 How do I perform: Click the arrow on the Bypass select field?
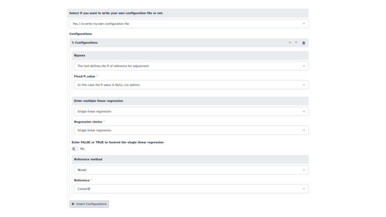pos(304,66)
